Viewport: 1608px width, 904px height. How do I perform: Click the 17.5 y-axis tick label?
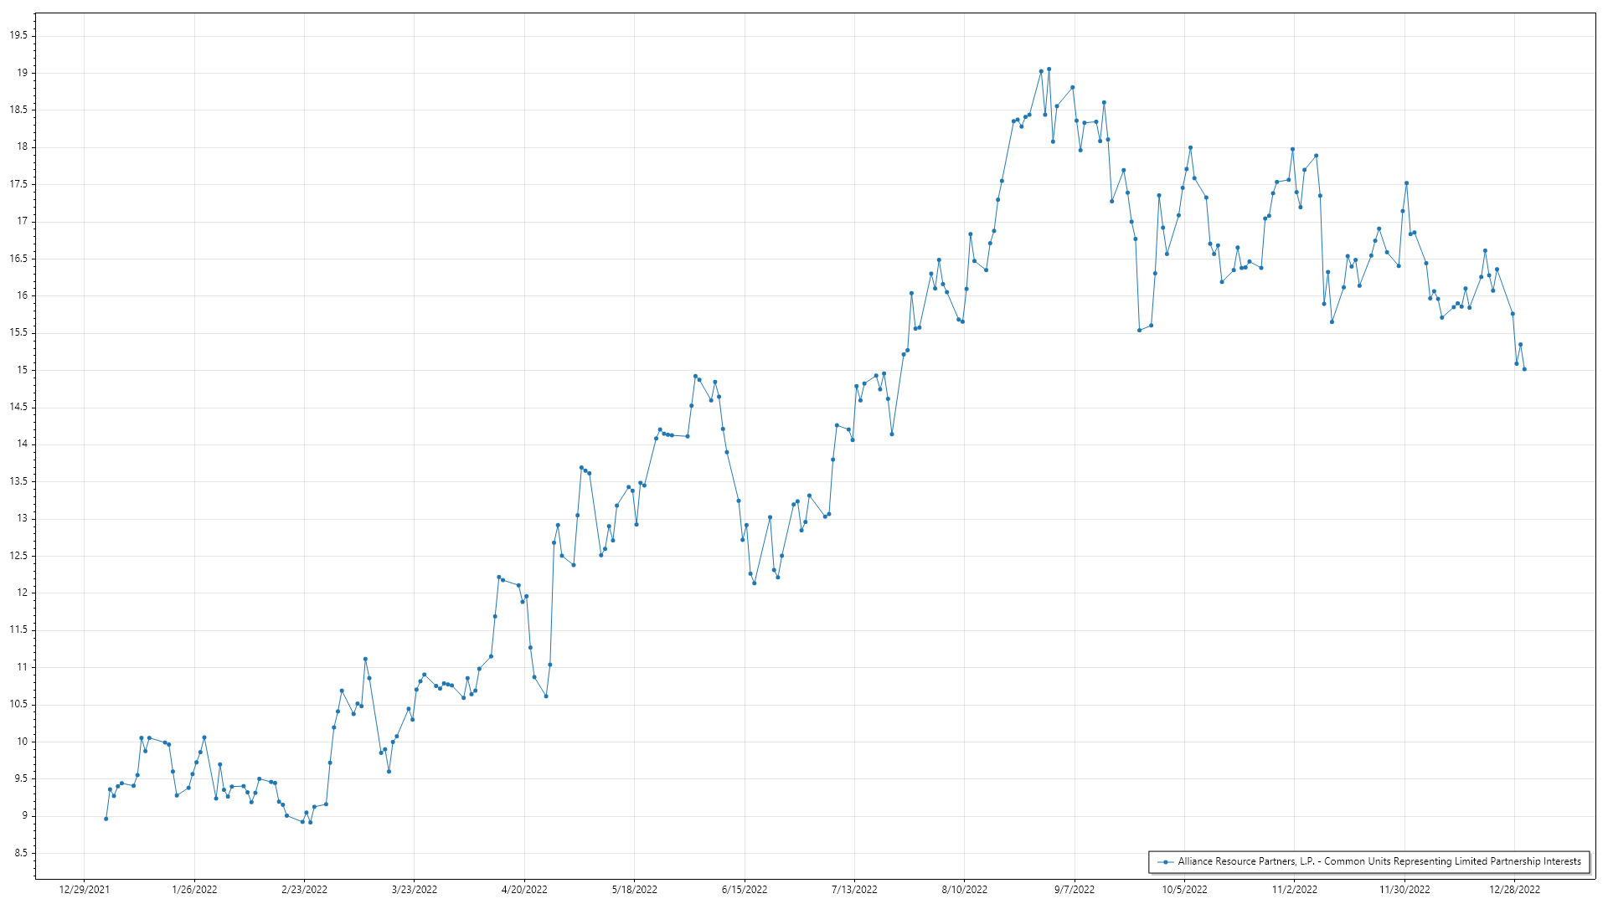(x=18, y=184)
